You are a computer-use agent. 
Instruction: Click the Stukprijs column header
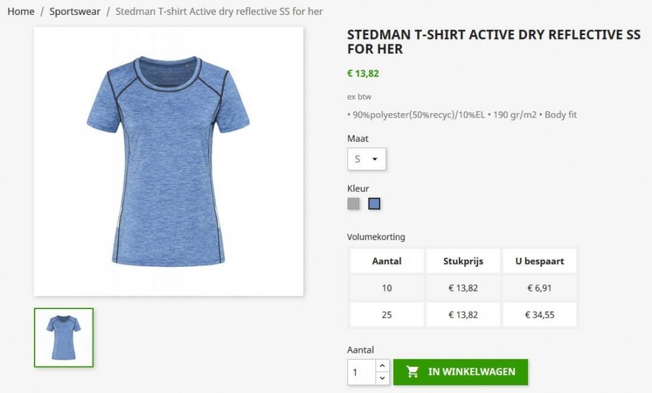(x=462, y=261)
